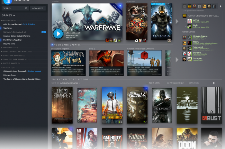Select Counter-Strike: Global Offensive in sidebar
This screenshot has height=149, width=225.
pyautogui.click(x=17, y=36)
